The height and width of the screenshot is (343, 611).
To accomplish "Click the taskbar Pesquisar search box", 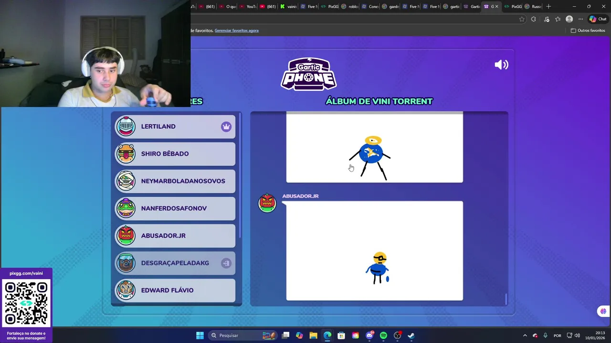I will pyautogui.click(x=242, y=335).
